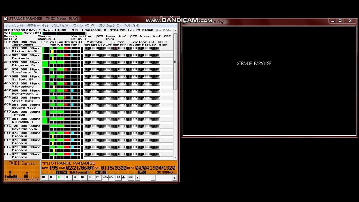Click the highlighted DOC status indicator
Viewport: 359px width, 202px height.
(x=142, y=172)
